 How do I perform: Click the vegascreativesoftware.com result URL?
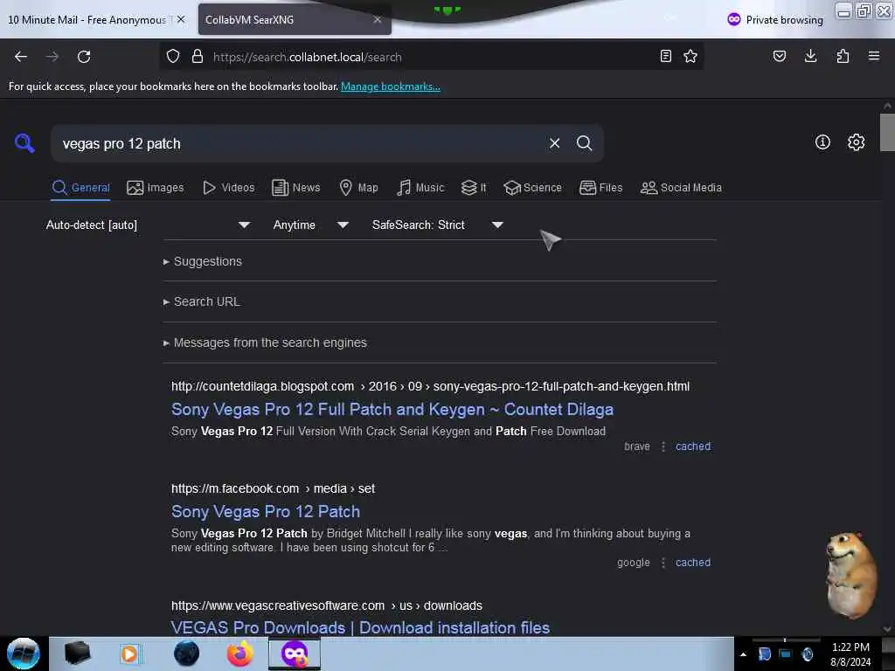(x=327, y=606)
